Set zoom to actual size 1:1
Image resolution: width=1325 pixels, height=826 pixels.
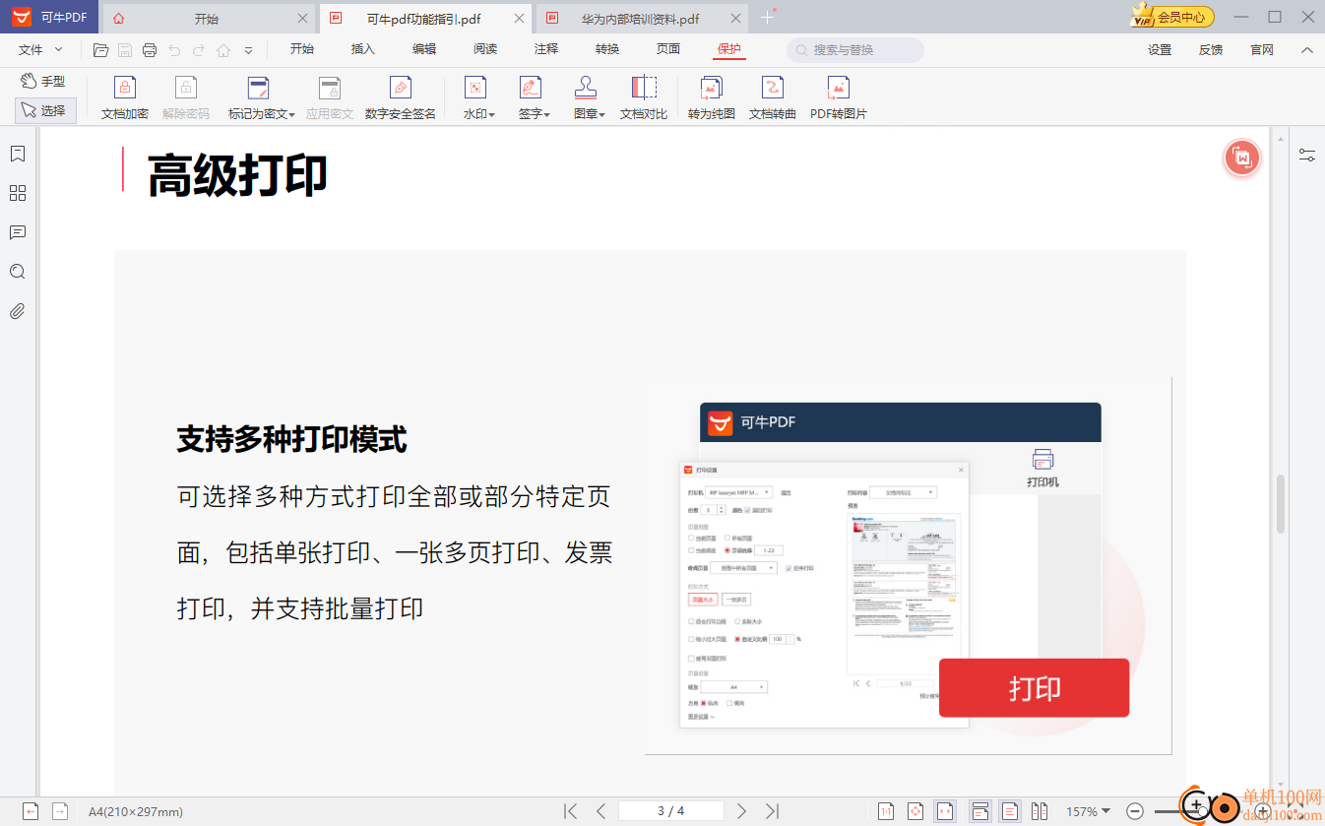tap(886, 811)
